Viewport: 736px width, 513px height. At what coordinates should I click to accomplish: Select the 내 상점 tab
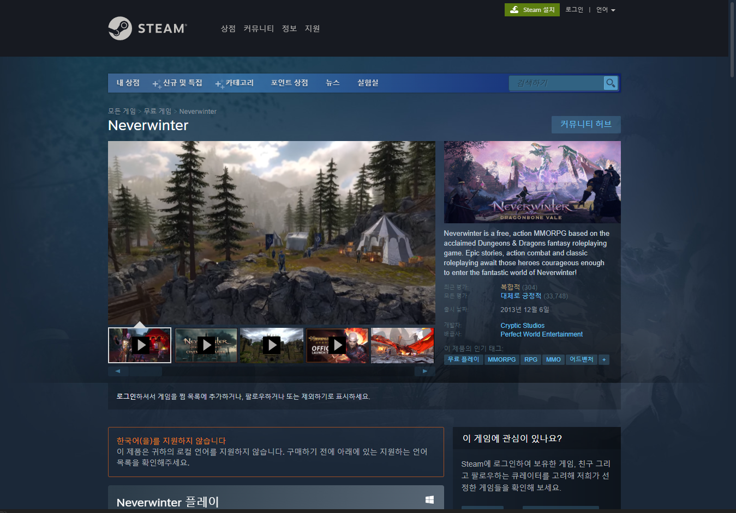tap(128, 83)
